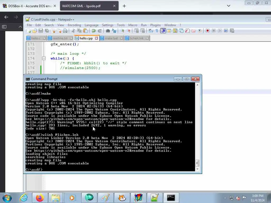Screen dimensions: 271x203
Task: Click Command Prompt scrollbar down arrow
Action: (x=197, y=169)
